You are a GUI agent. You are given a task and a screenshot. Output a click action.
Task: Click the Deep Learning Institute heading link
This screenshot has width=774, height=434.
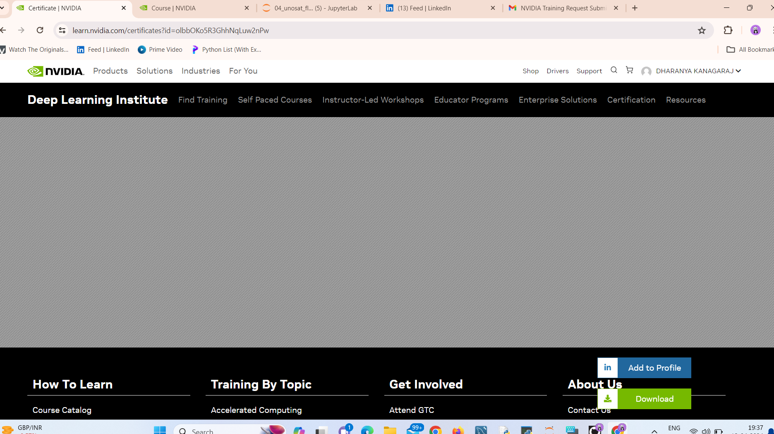pos(98,100)
